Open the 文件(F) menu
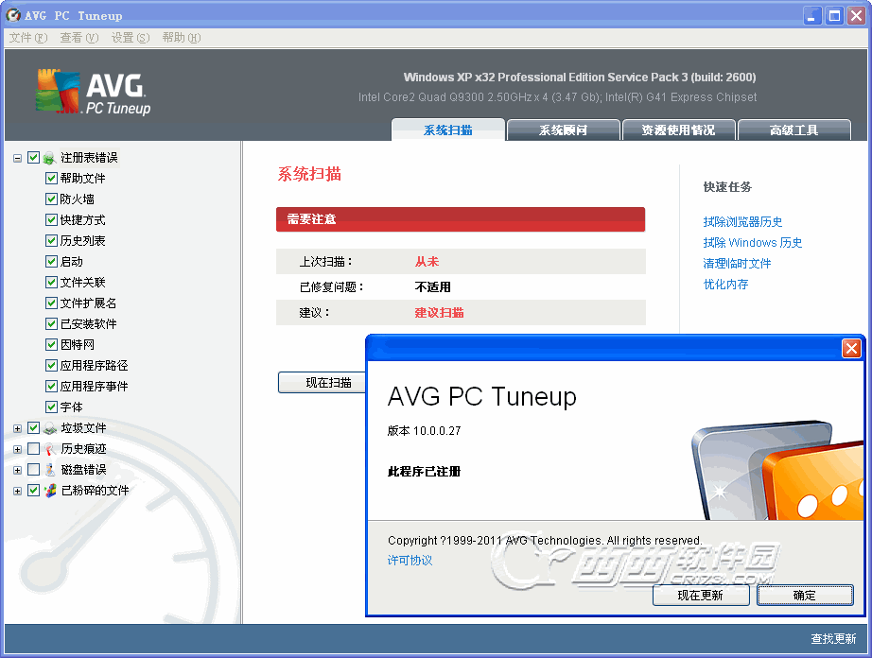Image resolution: width=872 pixels, height=658 pixels. tap(28, 38)
